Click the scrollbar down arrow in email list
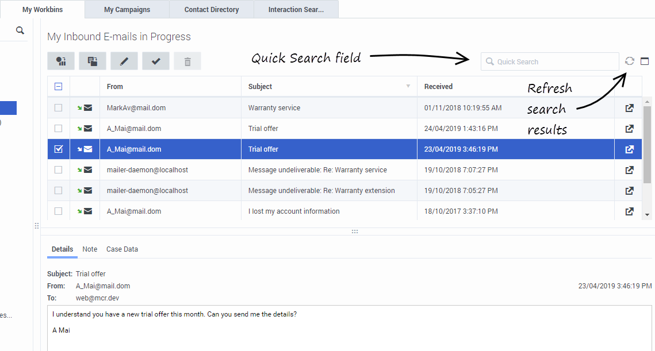The height and width of the screenshot is (351, 655). (x=647, y=214)
